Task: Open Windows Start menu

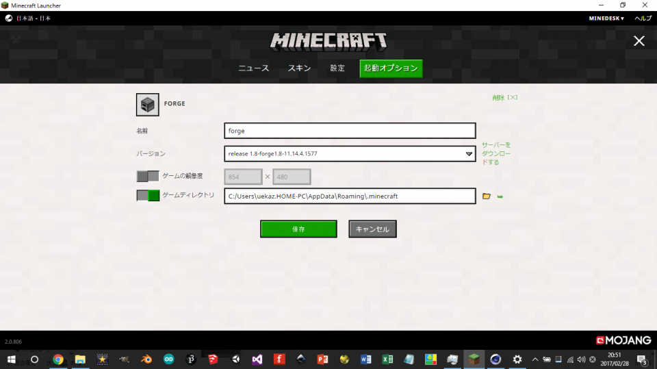Action: coord(12,359)
